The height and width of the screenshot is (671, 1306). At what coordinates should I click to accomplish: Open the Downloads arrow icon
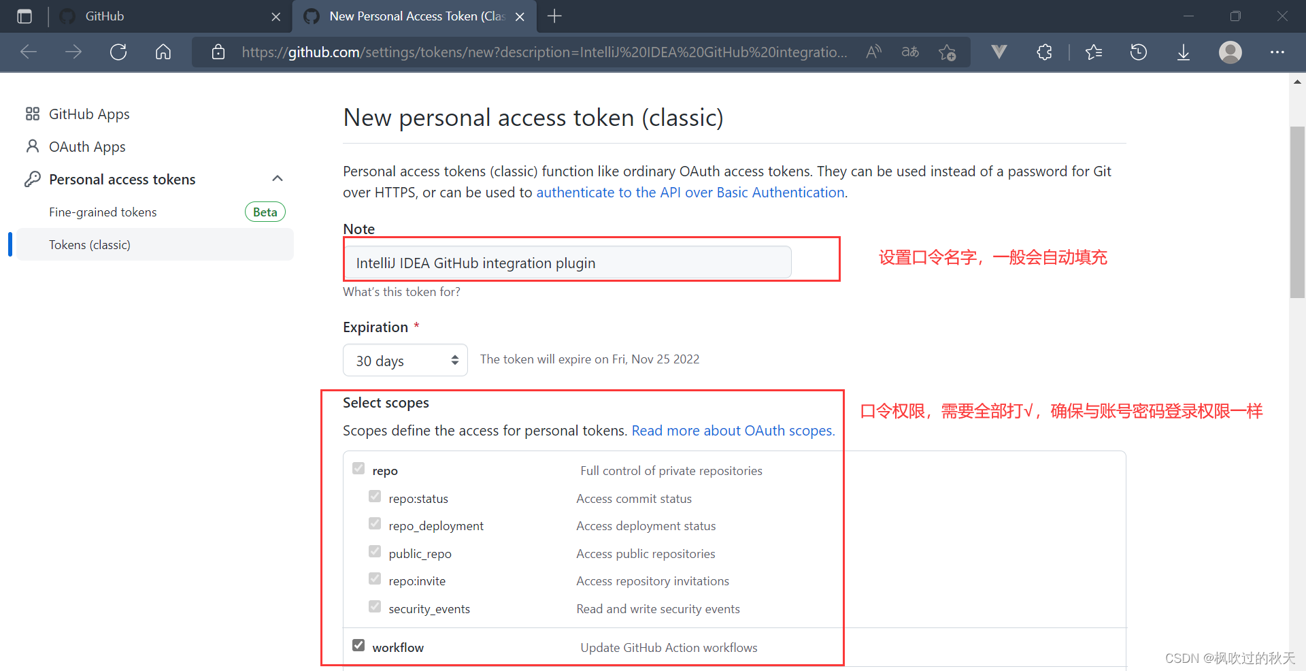[1184, 52]
